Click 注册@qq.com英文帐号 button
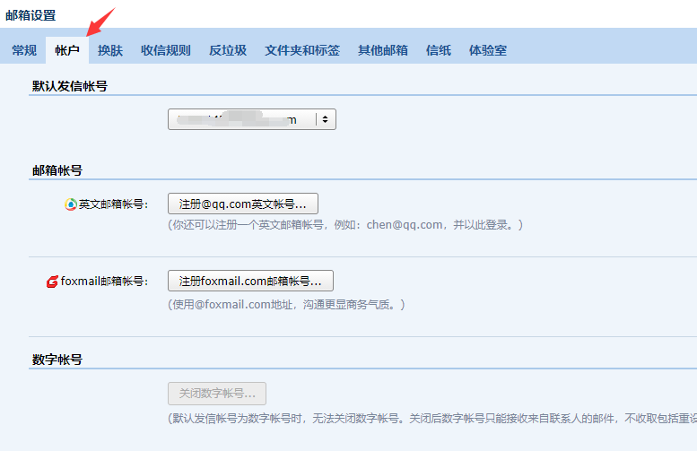 coord(243,204)
